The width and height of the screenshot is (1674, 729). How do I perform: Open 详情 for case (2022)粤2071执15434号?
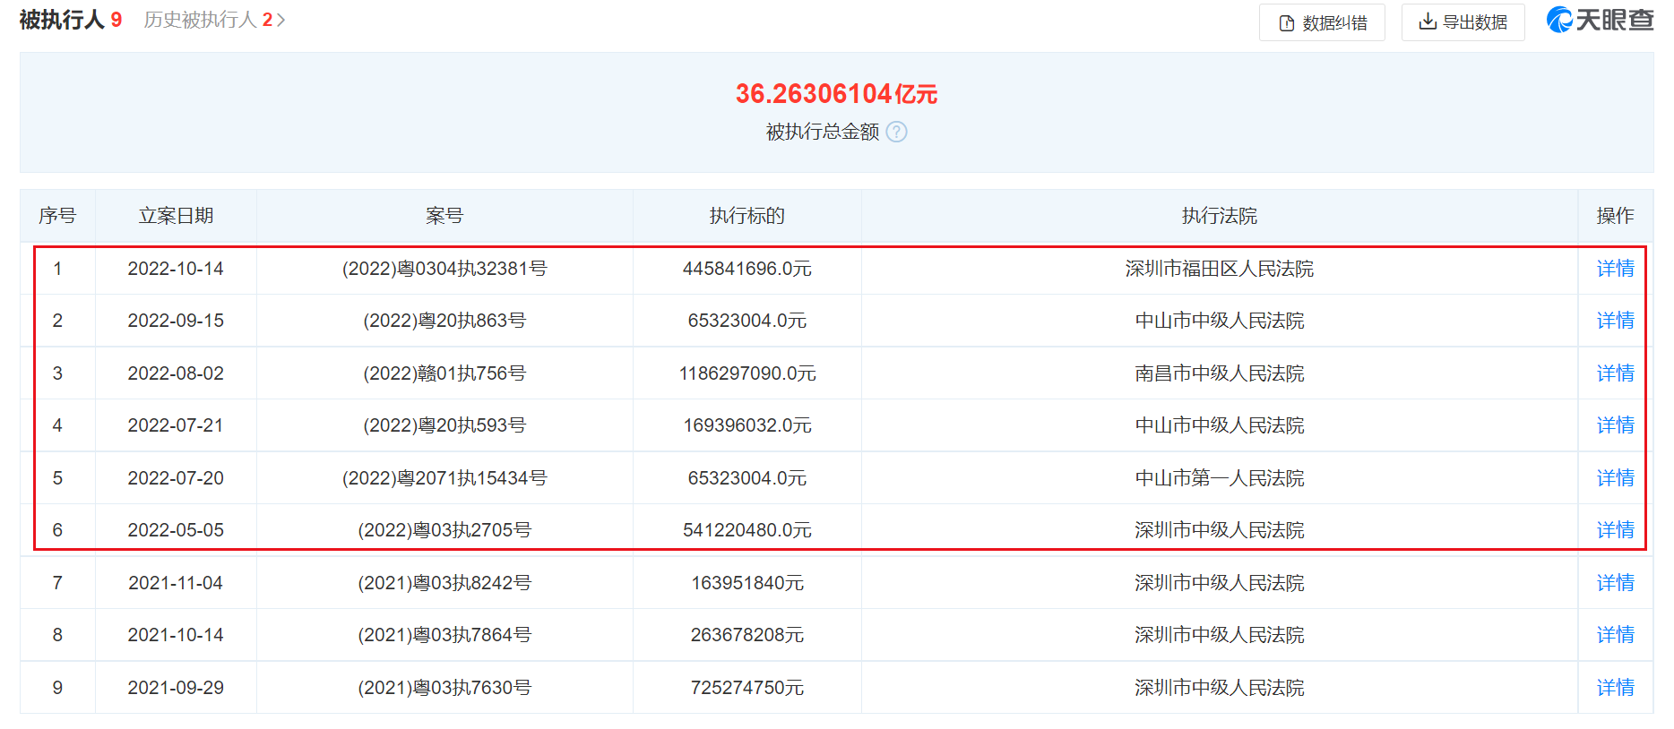pyautogui.click(x=1615, y=478)
